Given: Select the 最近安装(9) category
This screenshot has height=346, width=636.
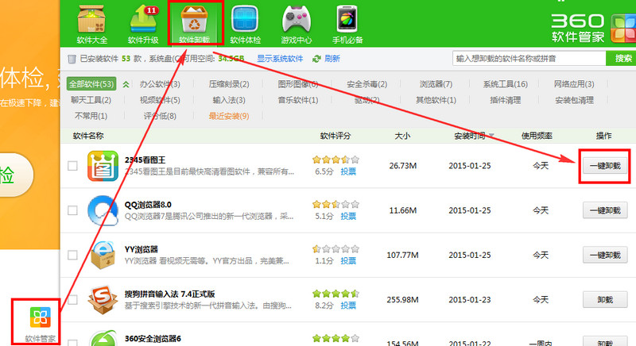Looking at the screenshot, I should click(x=229, y=116).
